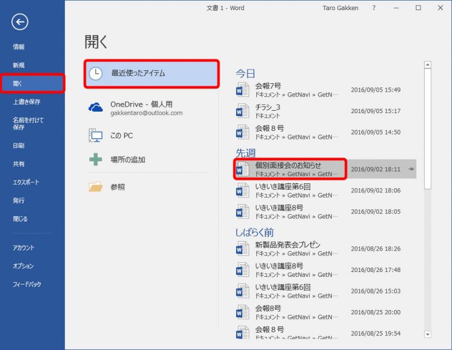Click Word icon next to 会報7号
The height and width of the screenshot is (350, 452).
[x=243, y=89]
